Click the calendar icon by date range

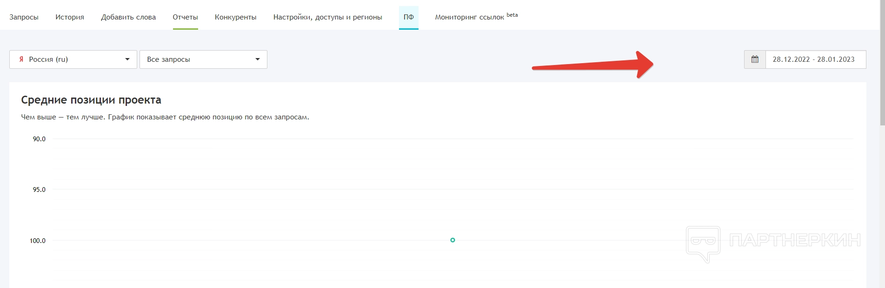(x=755, y=59)
